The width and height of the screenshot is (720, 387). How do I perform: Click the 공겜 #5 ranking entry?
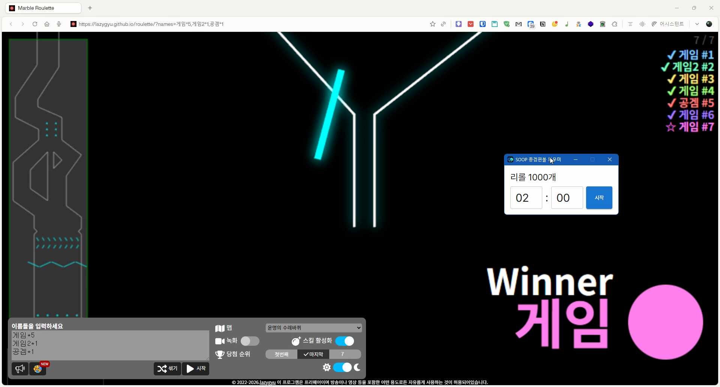[691, 103]
